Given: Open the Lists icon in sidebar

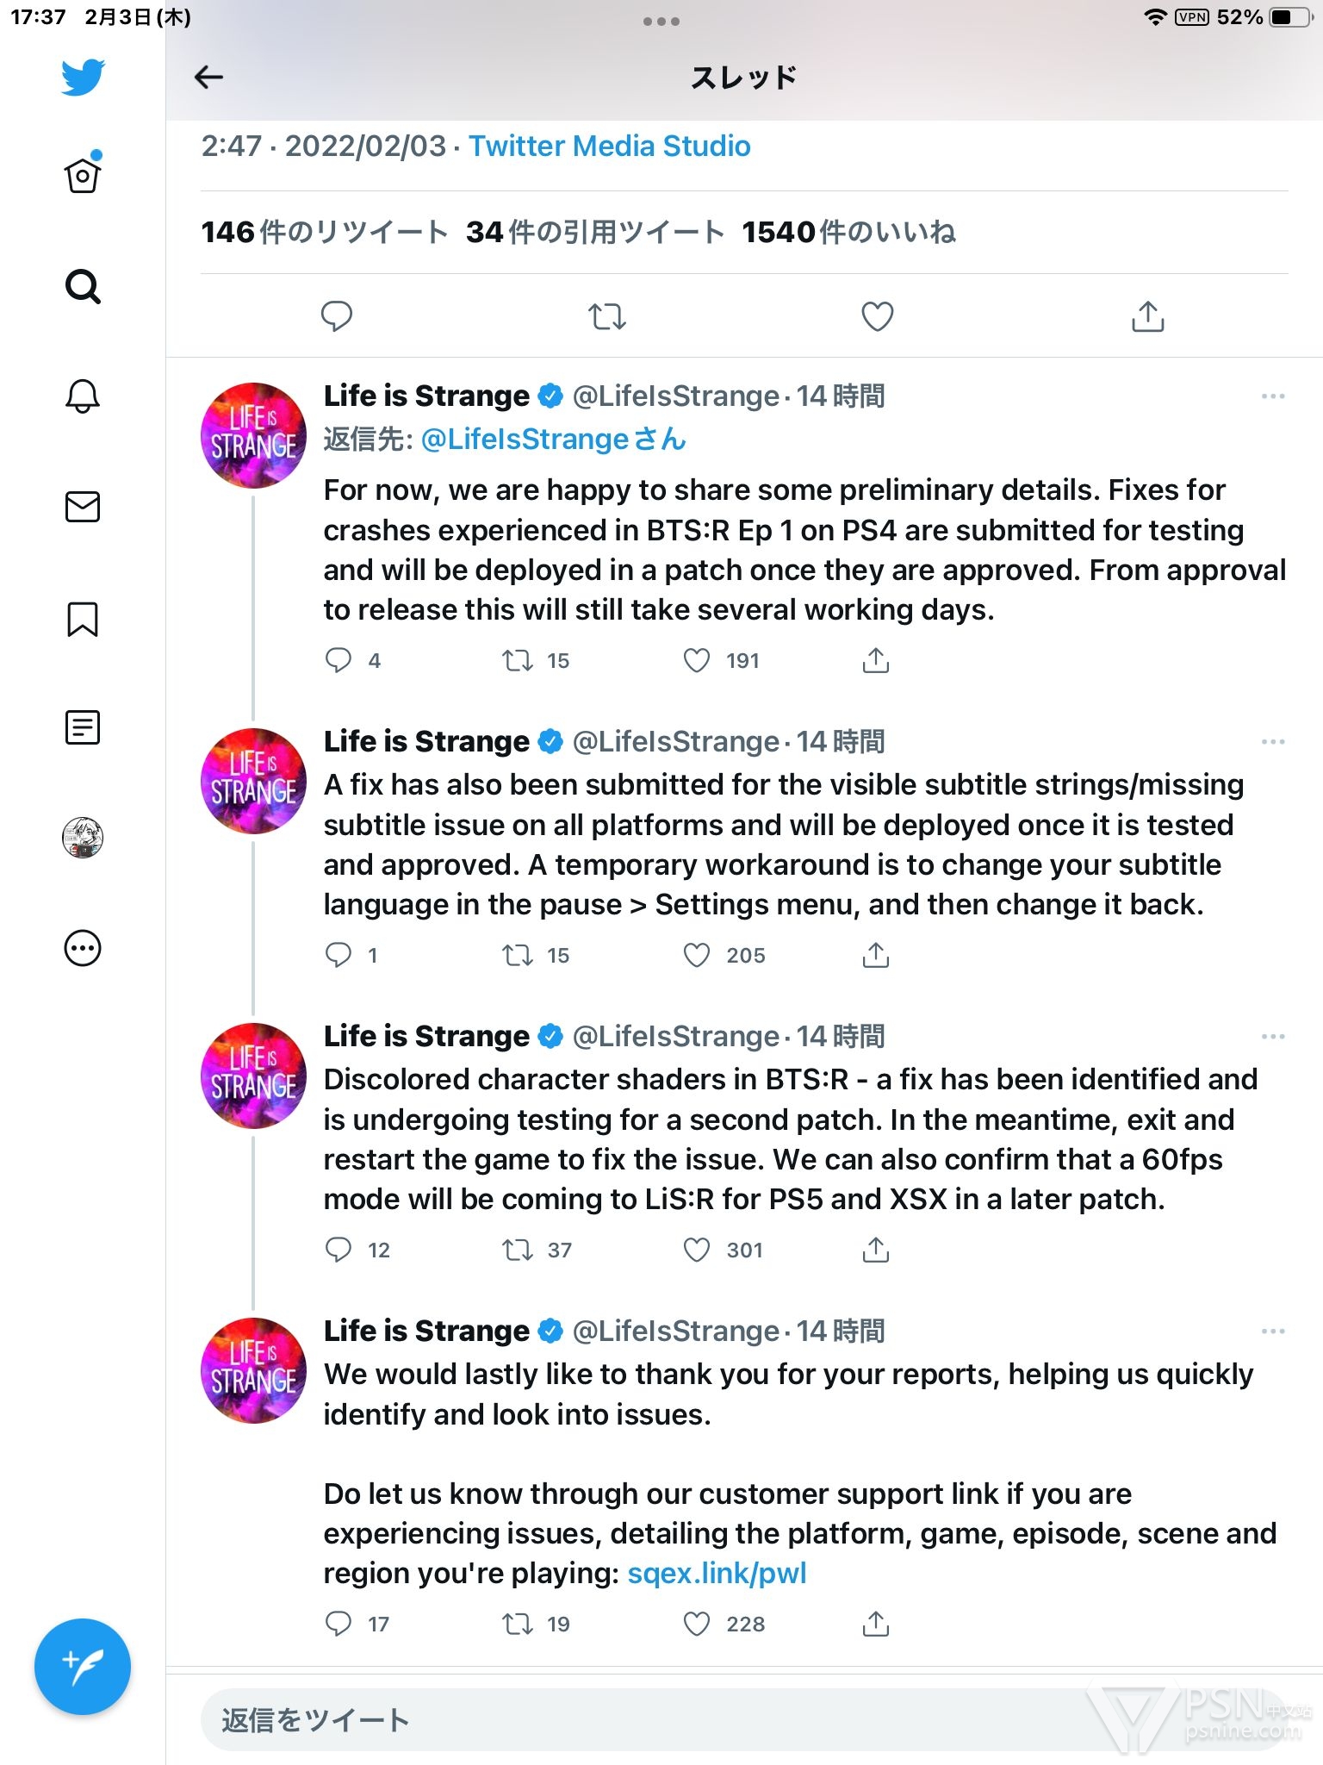Looking at the screenshot, I should [83, 727].
